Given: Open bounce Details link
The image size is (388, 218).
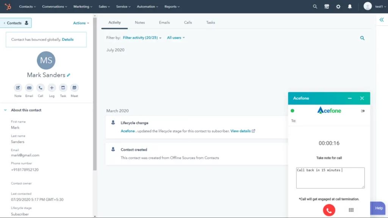Looking at the screenshot, I should pyautogui.click(x=67, y=39).
